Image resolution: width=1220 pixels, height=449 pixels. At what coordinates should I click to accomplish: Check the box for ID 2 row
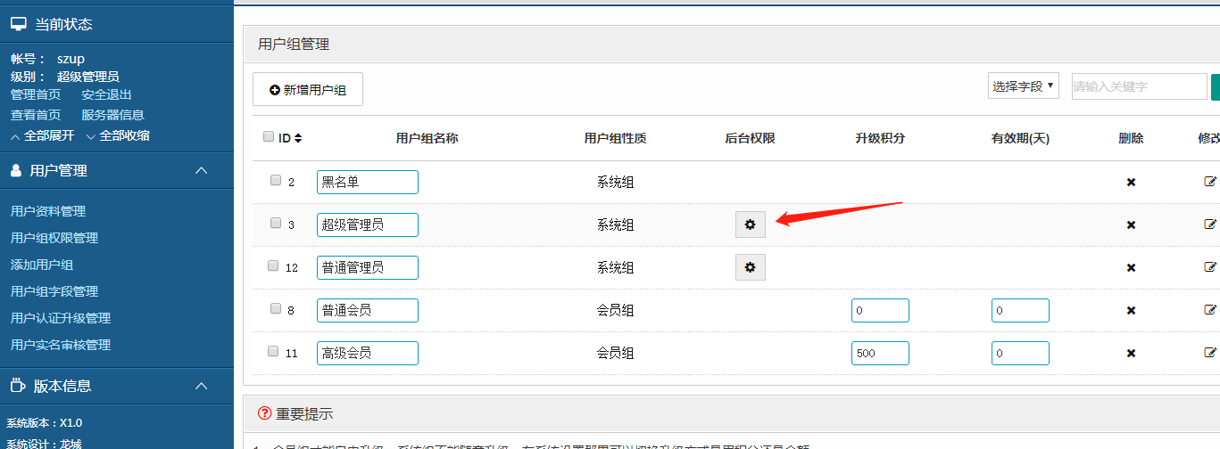[x=276, y=180]
